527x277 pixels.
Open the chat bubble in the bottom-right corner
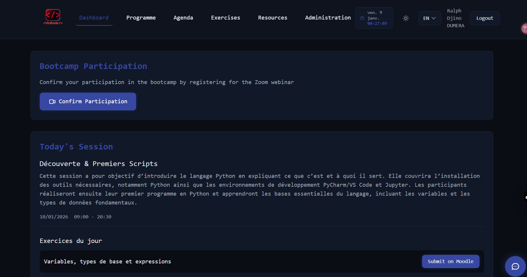[x=515, y=266]
